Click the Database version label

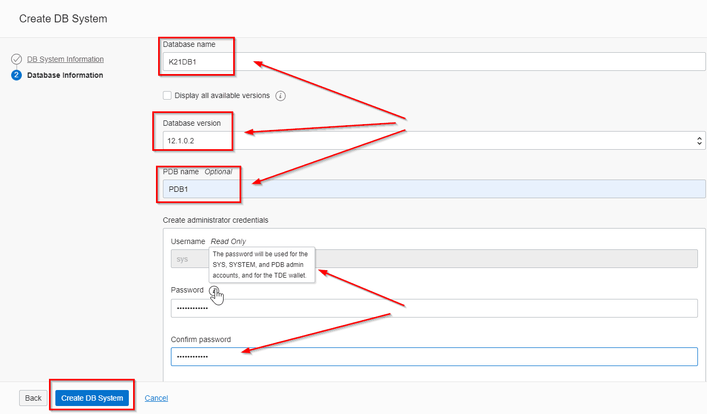pyautogui.click(x=192, y=123)
